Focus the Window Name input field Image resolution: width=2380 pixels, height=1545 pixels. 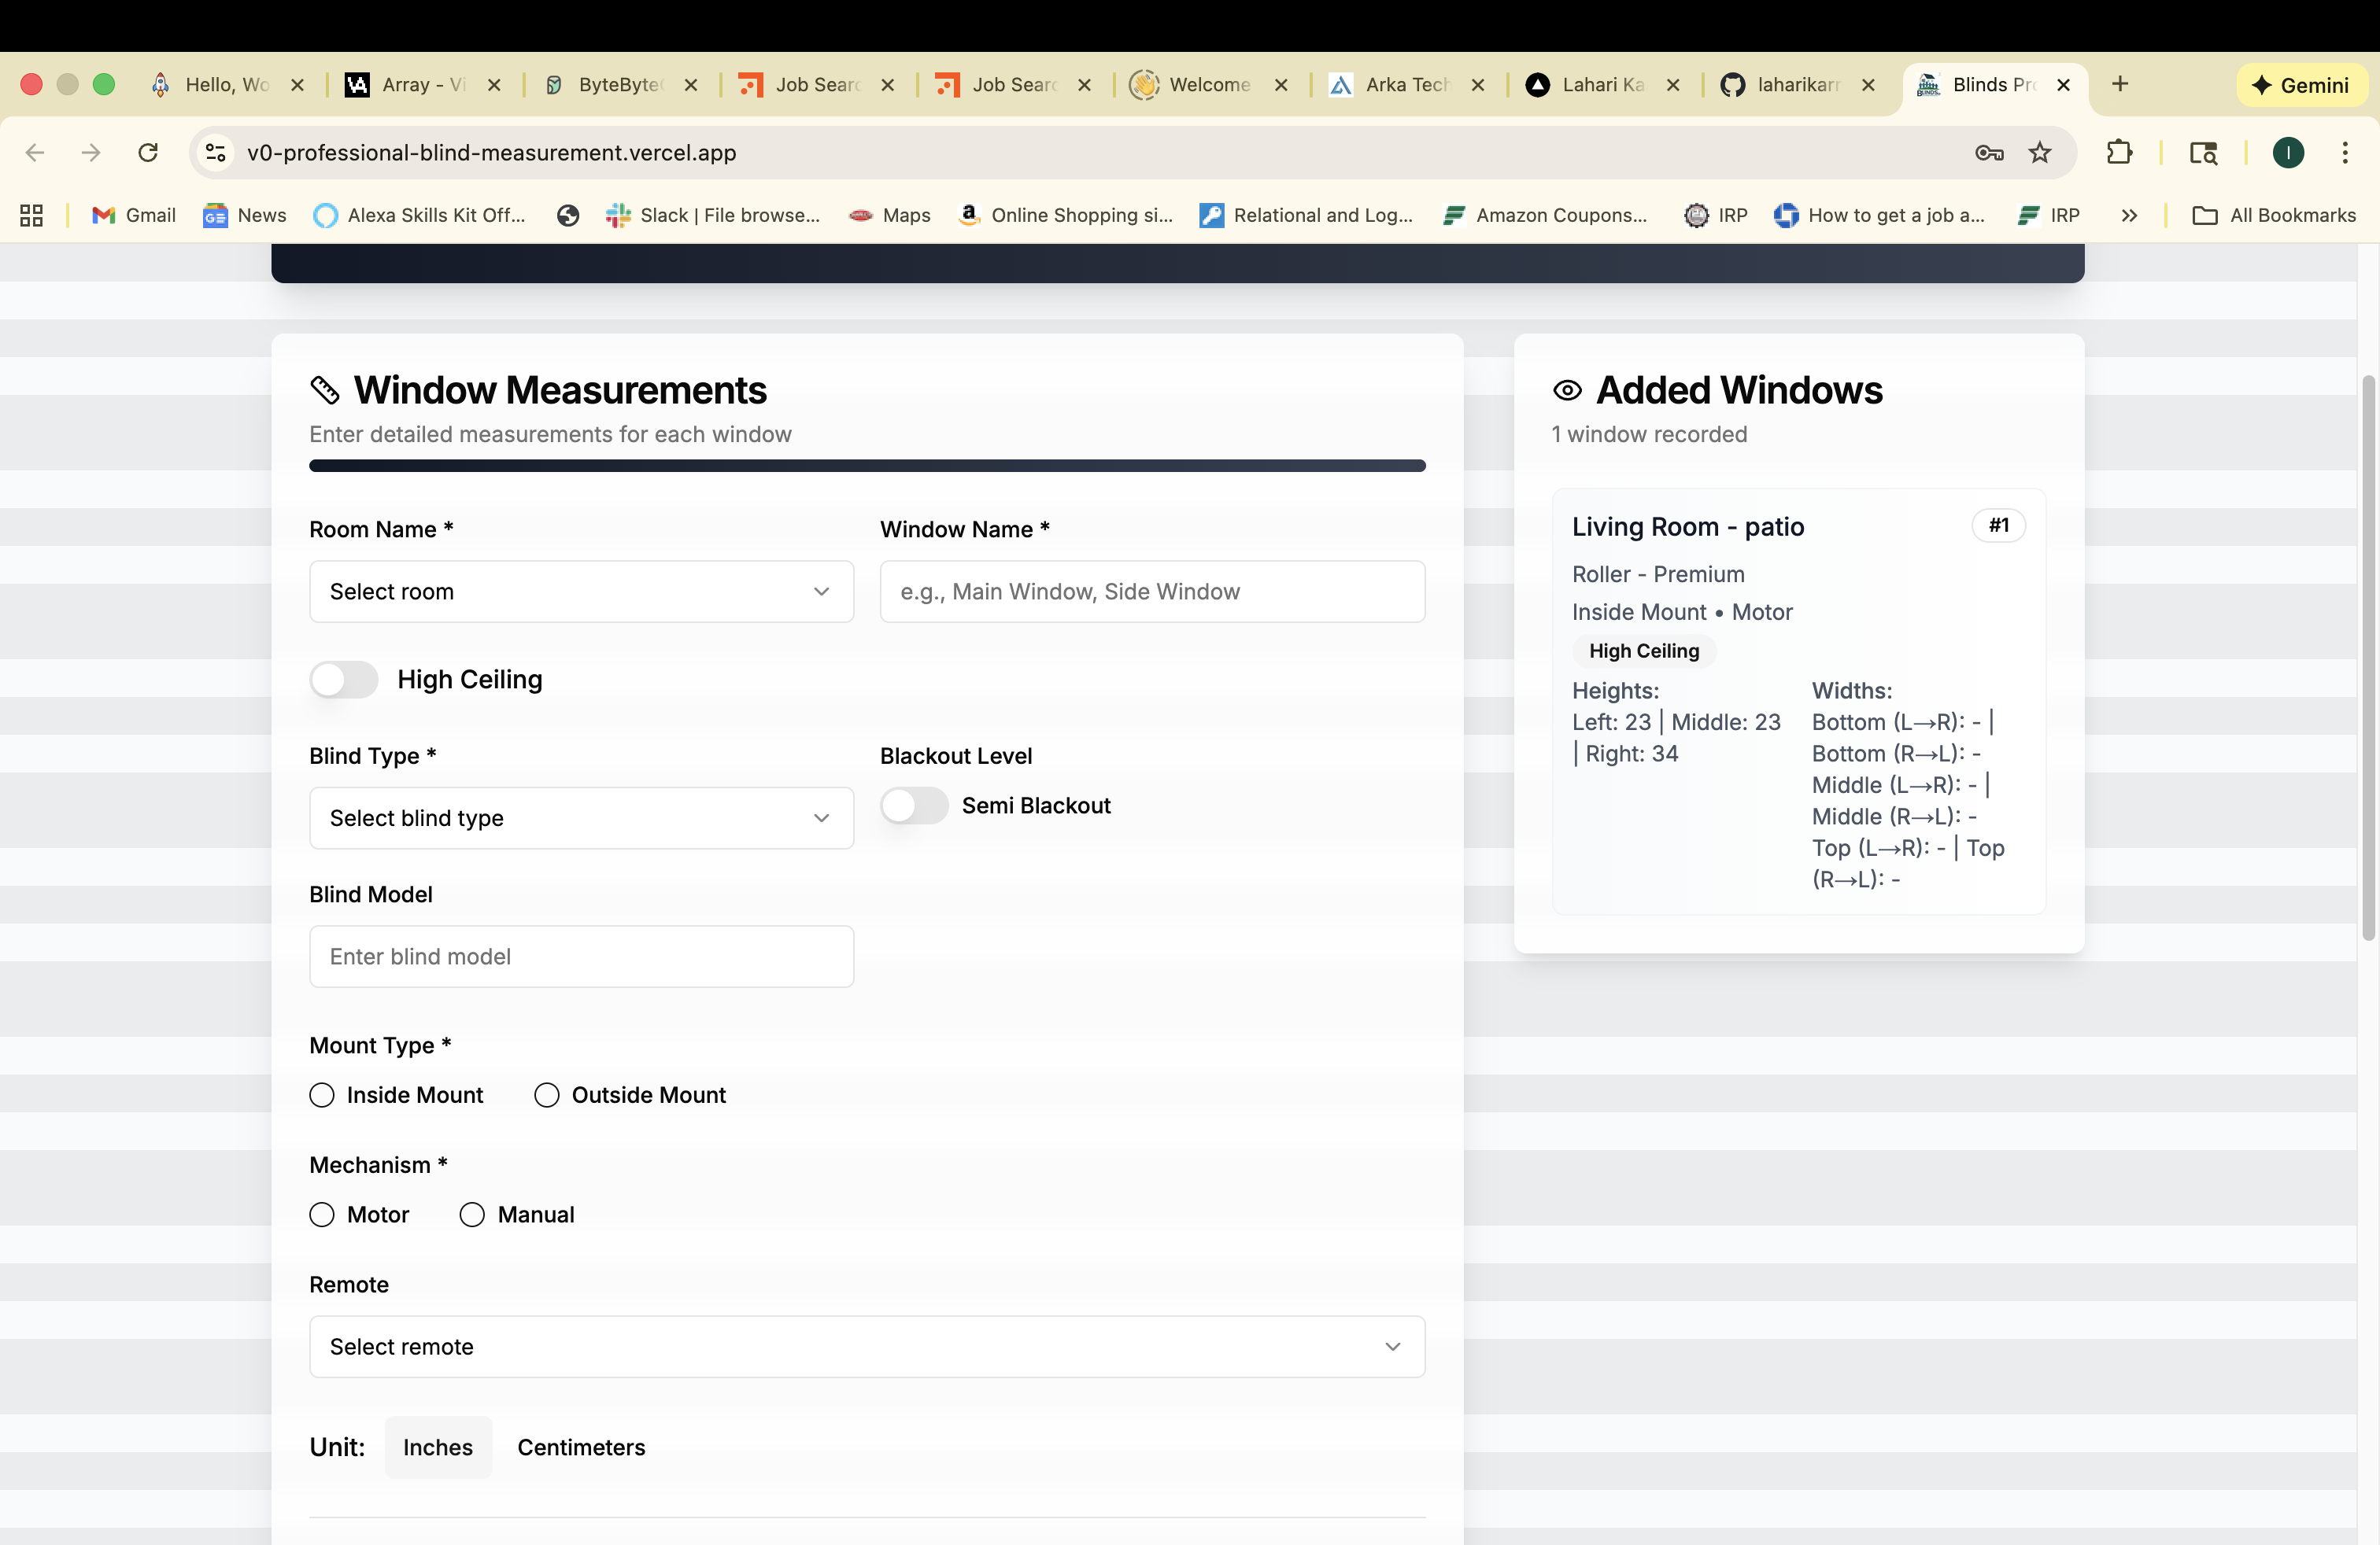coord(1152,592)
